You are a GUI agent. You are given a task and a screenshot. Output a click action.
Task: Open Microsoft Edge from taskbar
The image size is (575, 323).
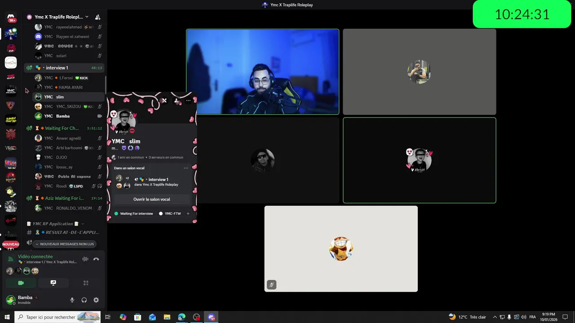(x=182, y=317)
